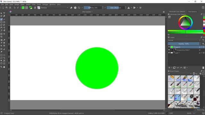Hide Layer 1 with its eye icon
The image size is (205, 115).
169,53
